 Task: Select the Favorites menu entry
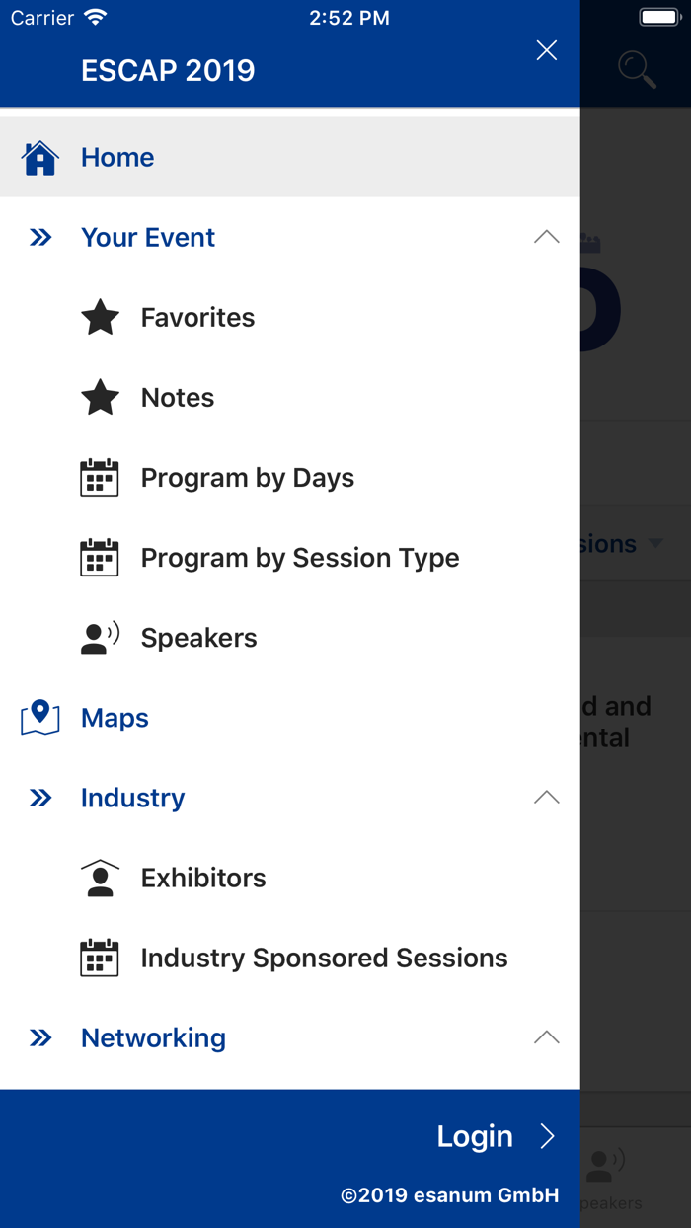point(197,318)
